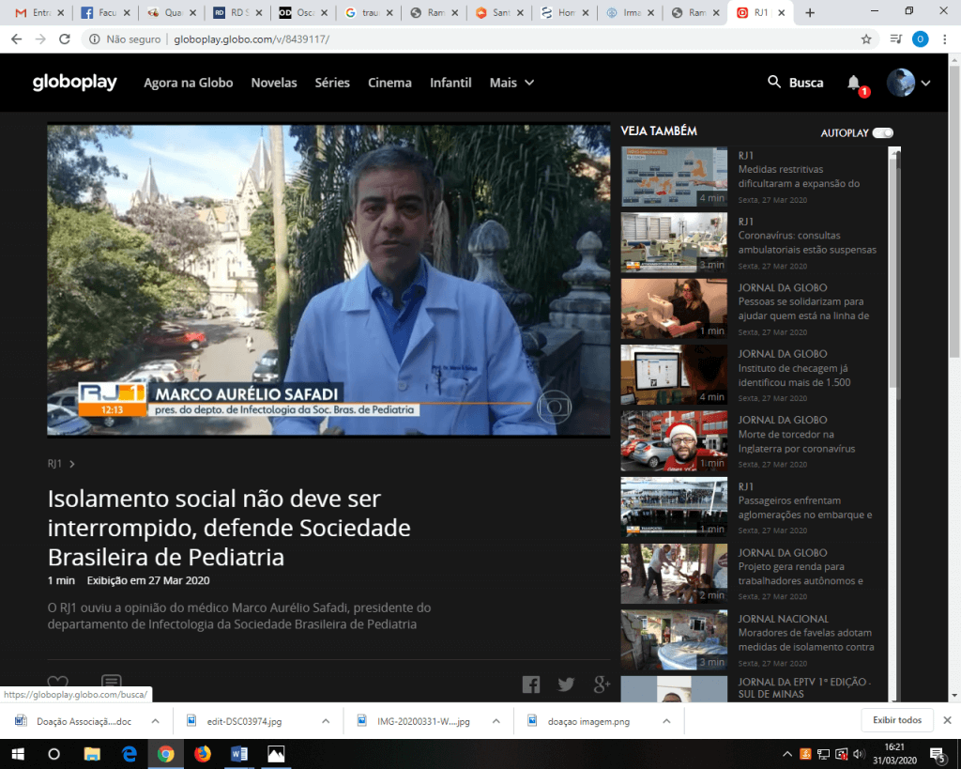Open Passageiros enfrentam aglomerações thumbnail
Screen dimensions: 961x769
coord(674,507)
